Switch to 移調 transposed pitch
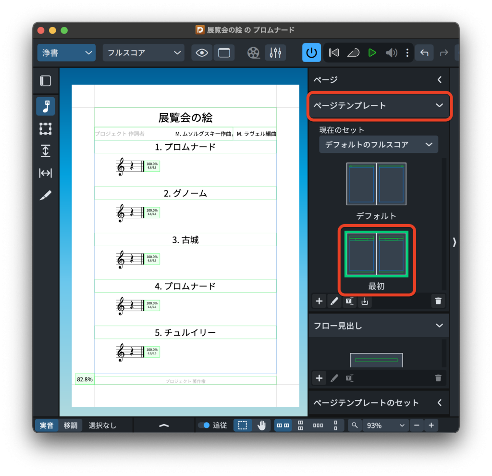 [x=71, y=425]
